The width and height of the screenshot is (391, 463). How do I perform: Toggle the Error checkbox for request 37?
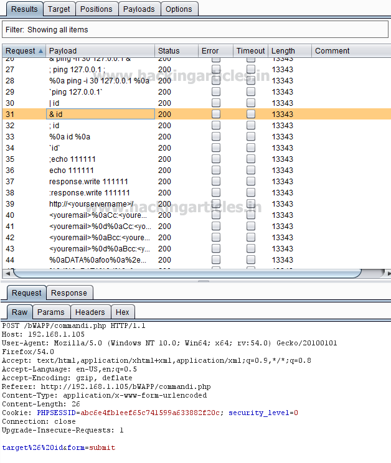(216, 181)
